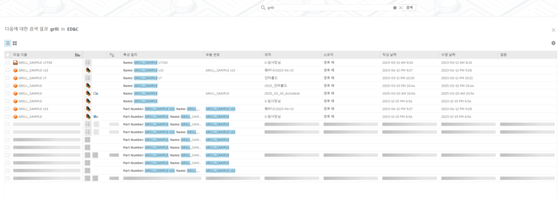Screen dimensions: 558x198
Task: Click the 부품 번호 column header
Action: pos(213,55)
